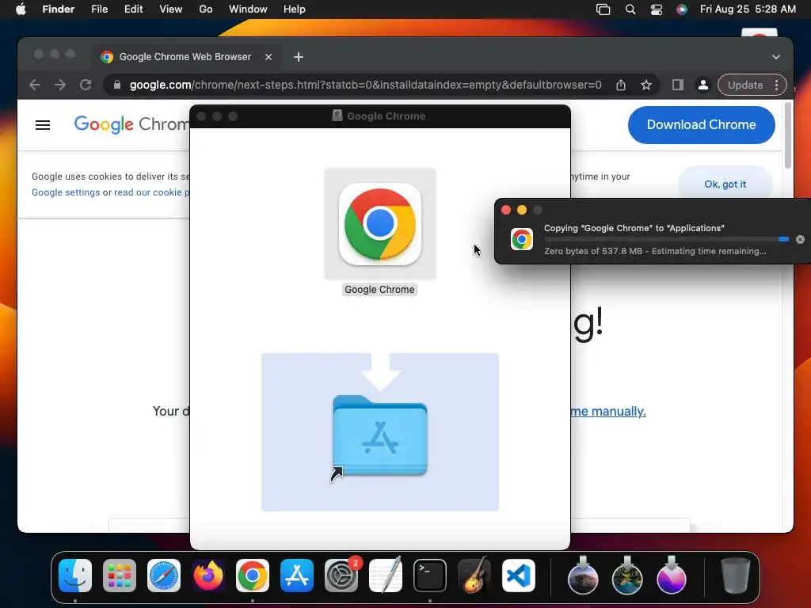Open TextEdit from the Dock
The height and width of the screenshot is (608, 811).
coord(386,576)
